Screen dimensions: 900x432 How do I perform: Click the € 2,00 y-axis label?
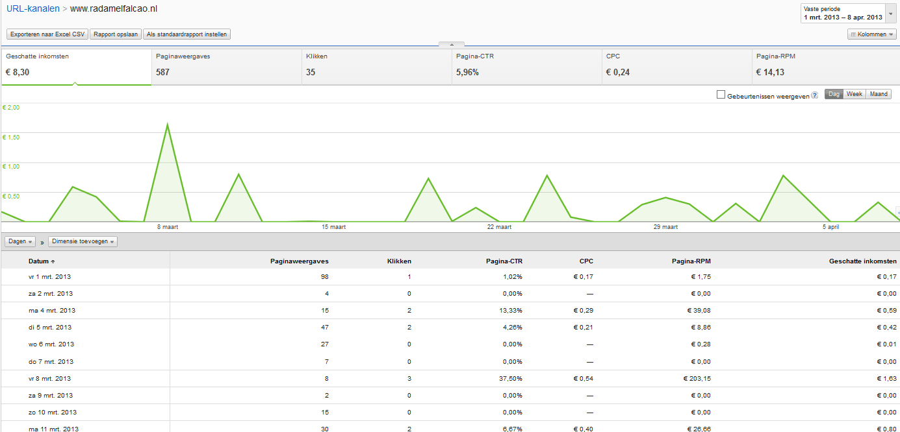11,108
